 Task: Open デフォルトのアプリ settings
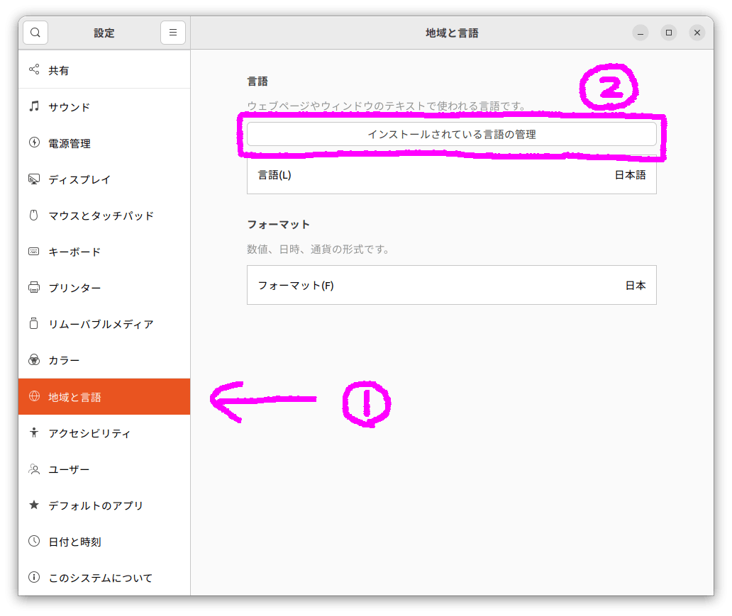pos(104,505)
